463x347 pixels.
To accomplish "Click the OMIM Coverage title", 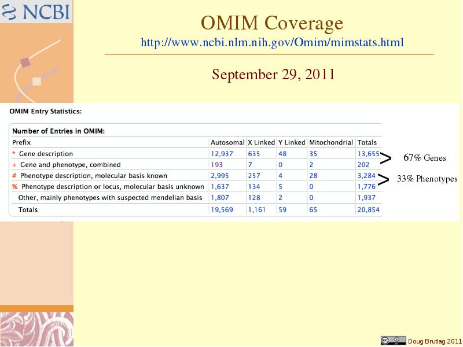I will click(272, 23).
